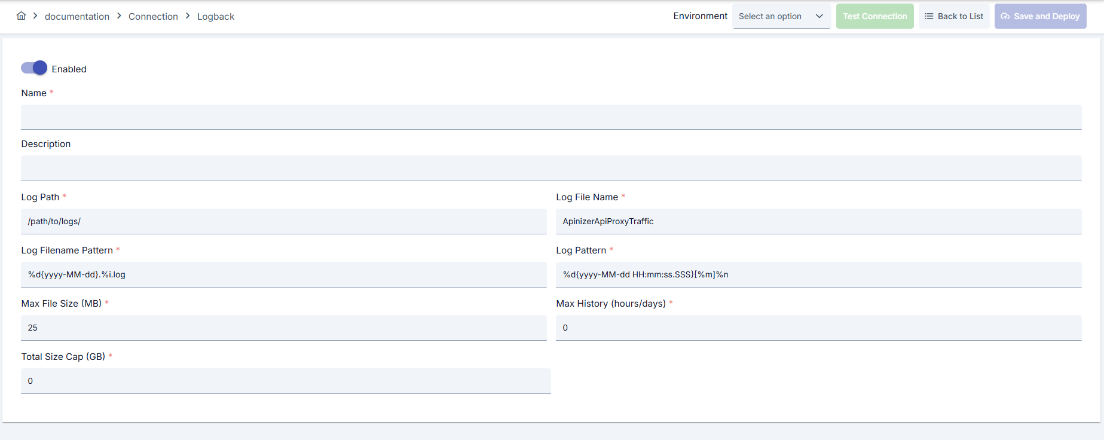The height and width of the screenshot is (440, 1104).
Task: Click the Max History (hours/days) field
Action: [818, 328]
